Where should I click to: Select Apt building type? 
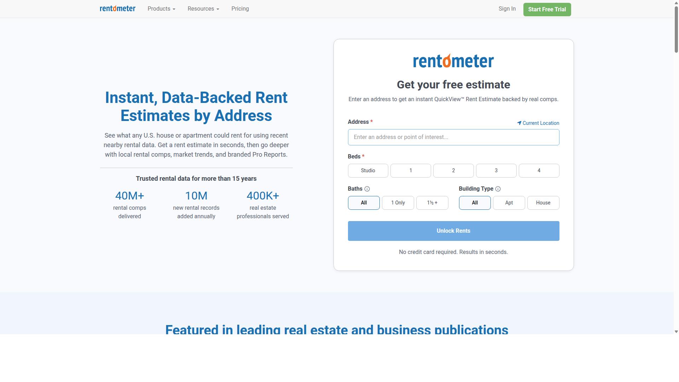tap(509, 203)
